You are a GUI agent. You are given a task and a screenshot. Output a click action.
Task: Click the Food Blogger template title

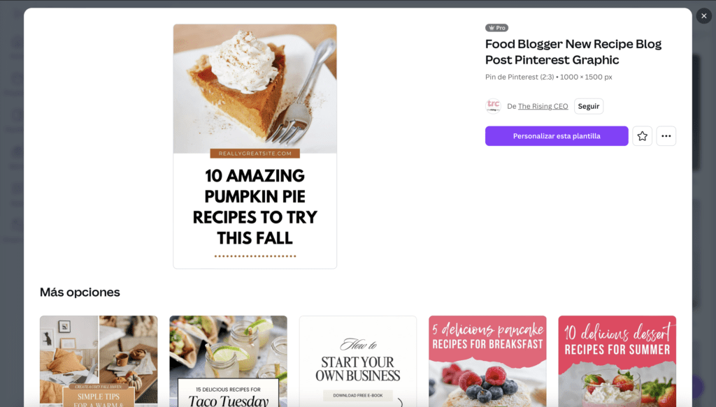[573, 52]
